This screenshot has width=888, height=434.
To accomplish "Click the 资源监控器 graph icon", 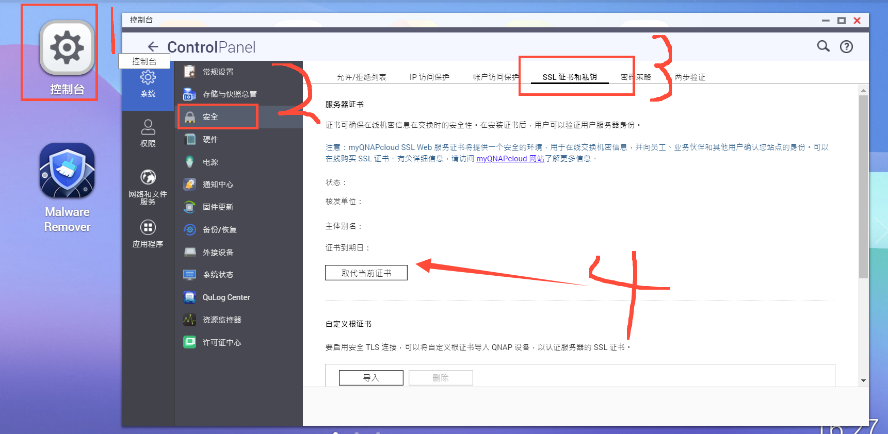I will (x=190, y=320).
